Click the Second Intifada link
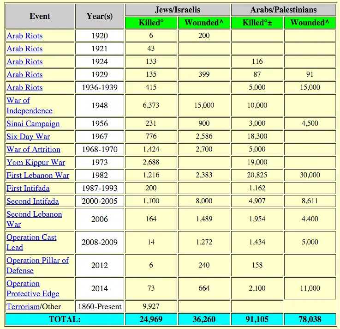Viewport: 340px width, 329px height. coord(32,201)
